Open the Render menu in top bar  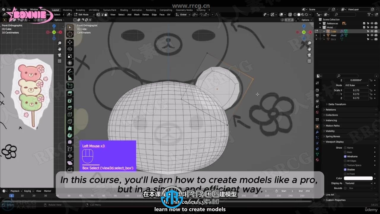23,10
